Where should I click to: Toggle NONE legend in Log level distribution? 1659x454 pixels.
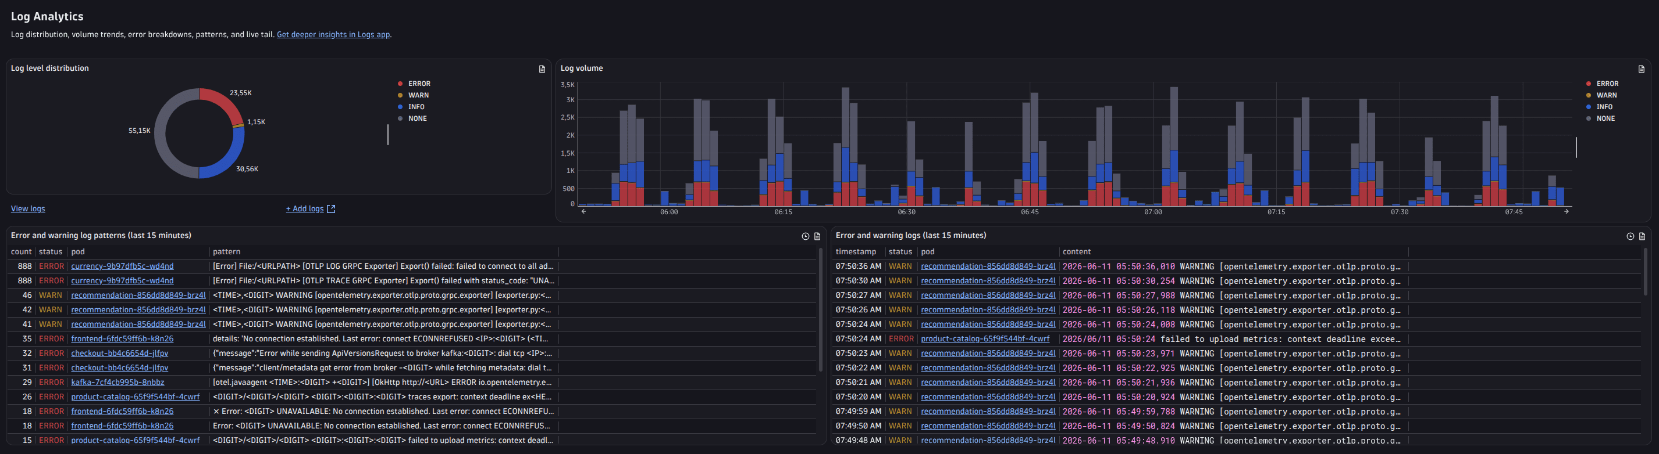tap(412, 118)
